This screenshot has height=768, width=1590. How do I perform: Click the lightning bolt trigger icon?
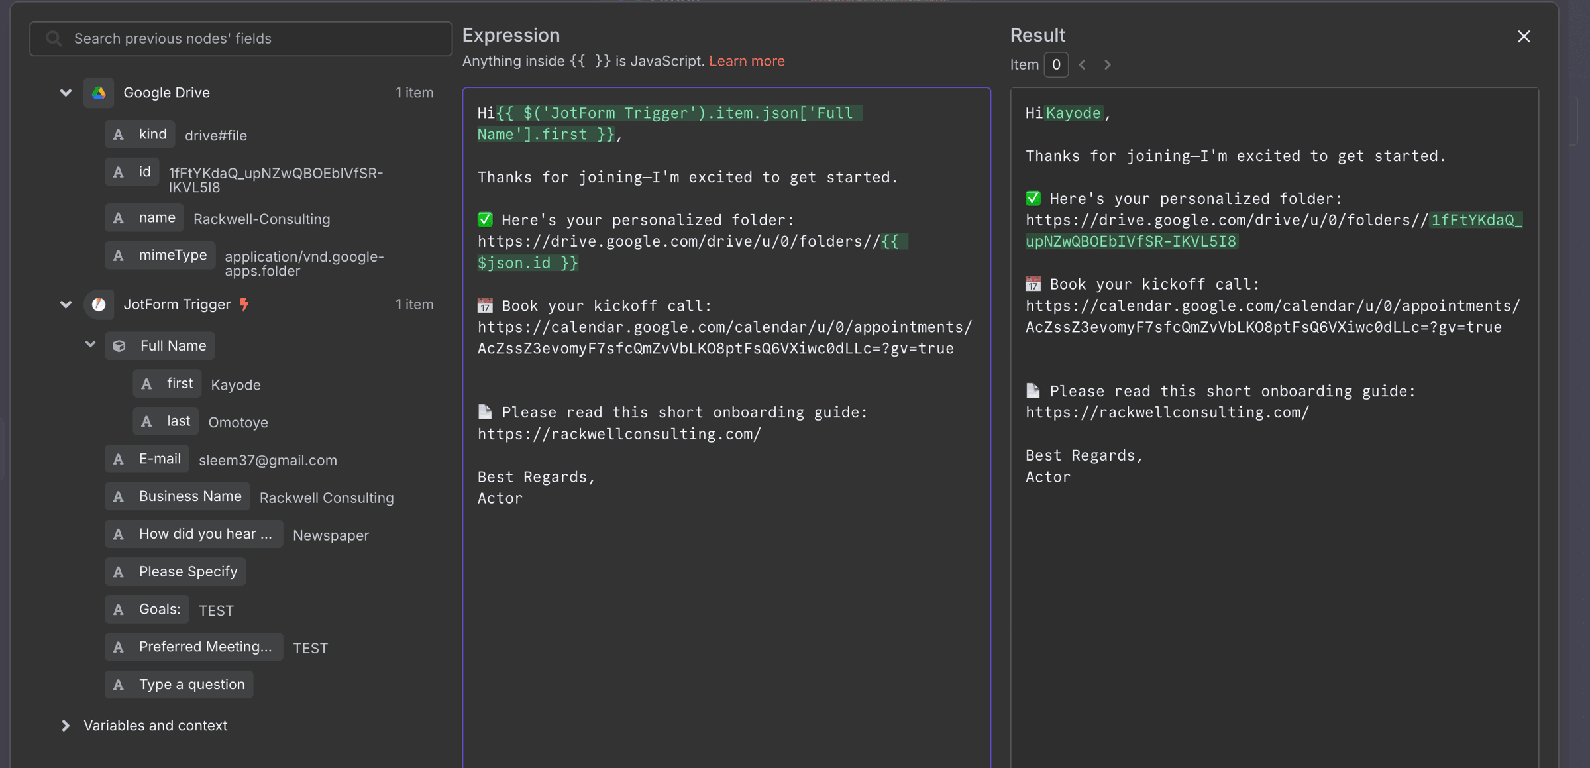point(244,304)
